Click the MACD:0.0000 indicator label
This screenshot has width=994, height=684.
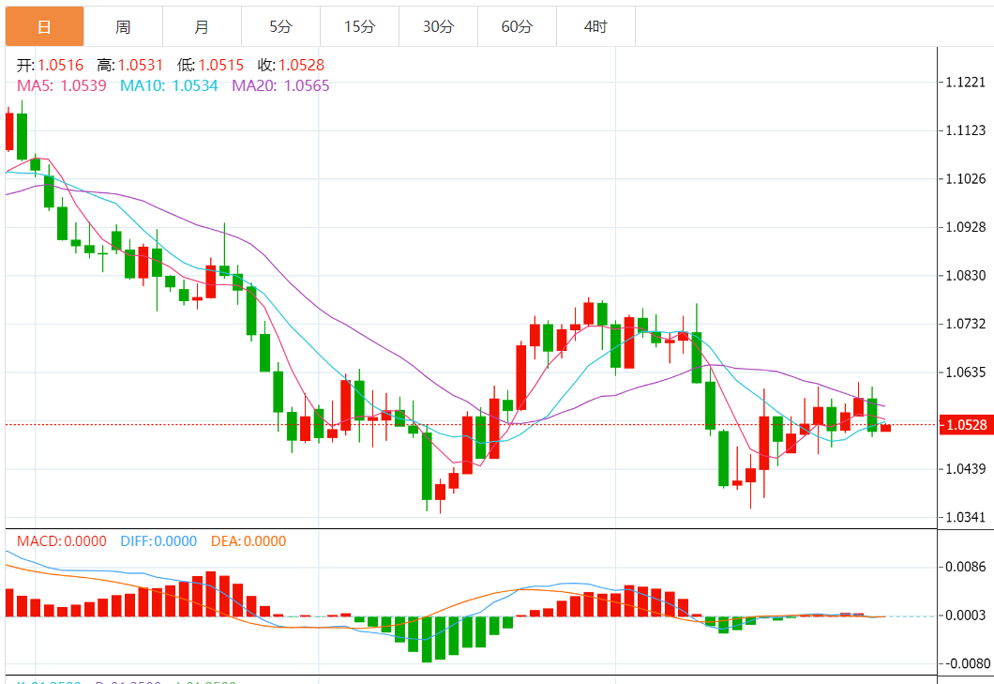pos(62,541)
